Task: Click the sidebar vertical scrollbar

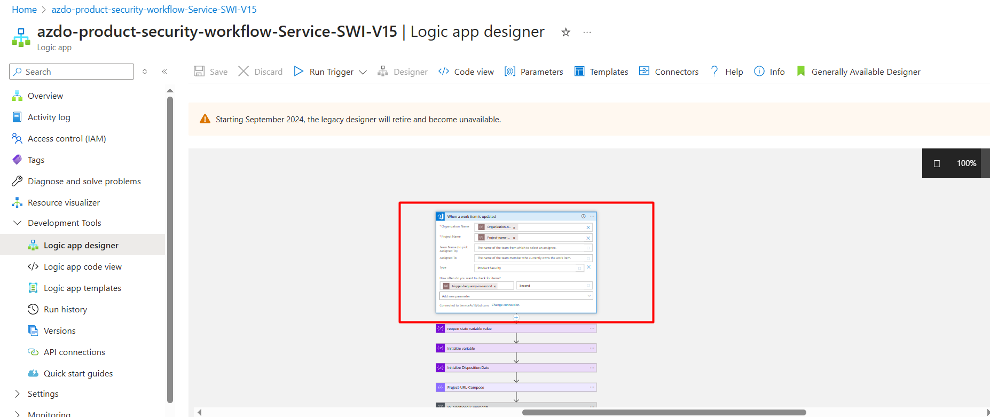Action: pos(170,249)
